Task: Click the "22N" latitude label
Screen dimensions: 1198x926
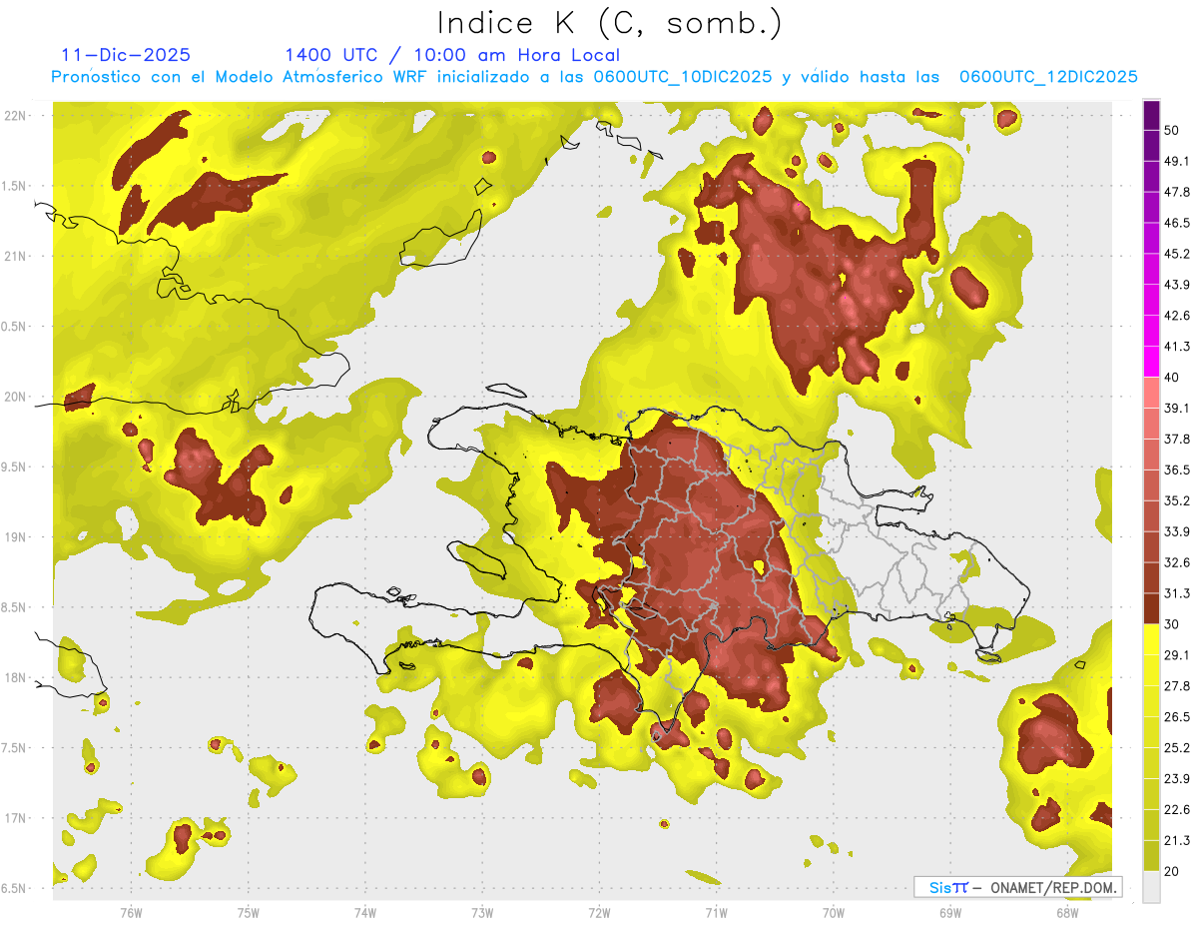Action: click(x=16, y=116)
